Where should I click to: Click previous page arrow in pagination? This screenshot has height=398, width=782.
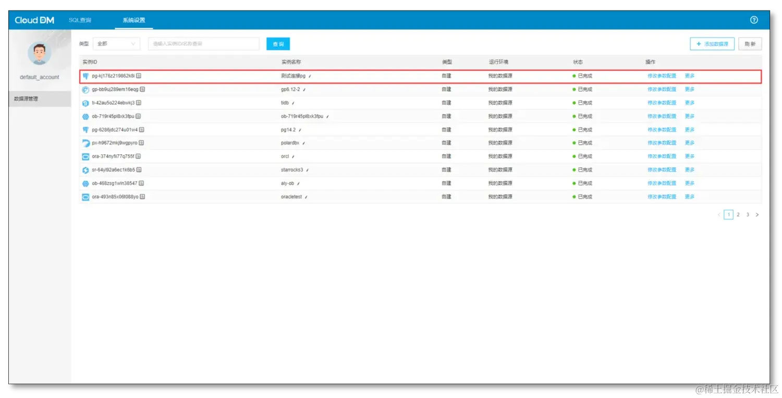click(719, 215)
